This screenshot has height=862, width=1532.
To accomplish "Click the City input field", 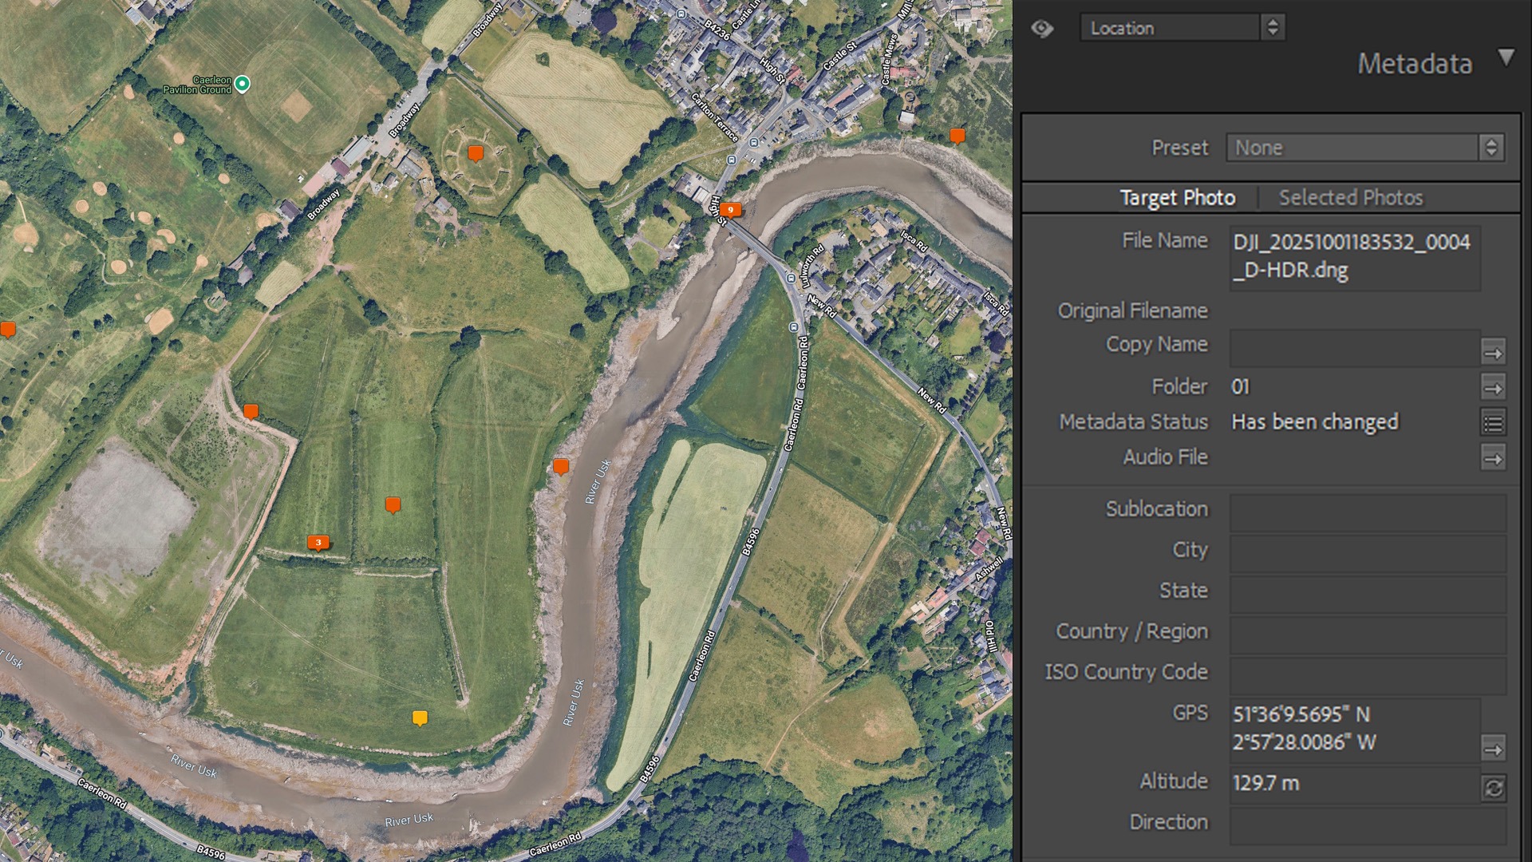I will (x=1367, y=552).
